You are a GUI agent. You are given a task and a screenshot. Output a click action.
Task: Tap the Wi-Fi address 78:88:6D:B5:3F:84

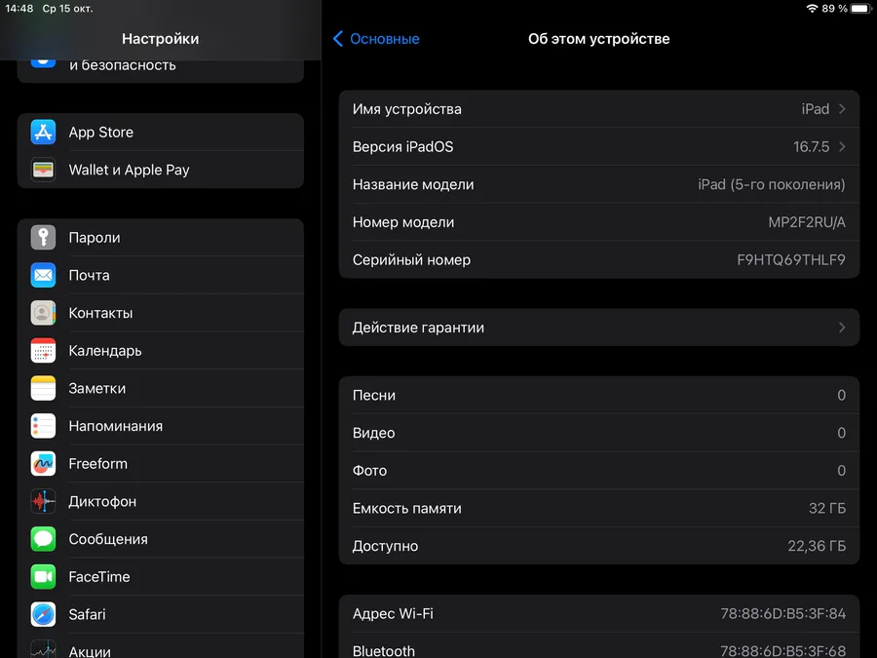[x=782, y=613]
